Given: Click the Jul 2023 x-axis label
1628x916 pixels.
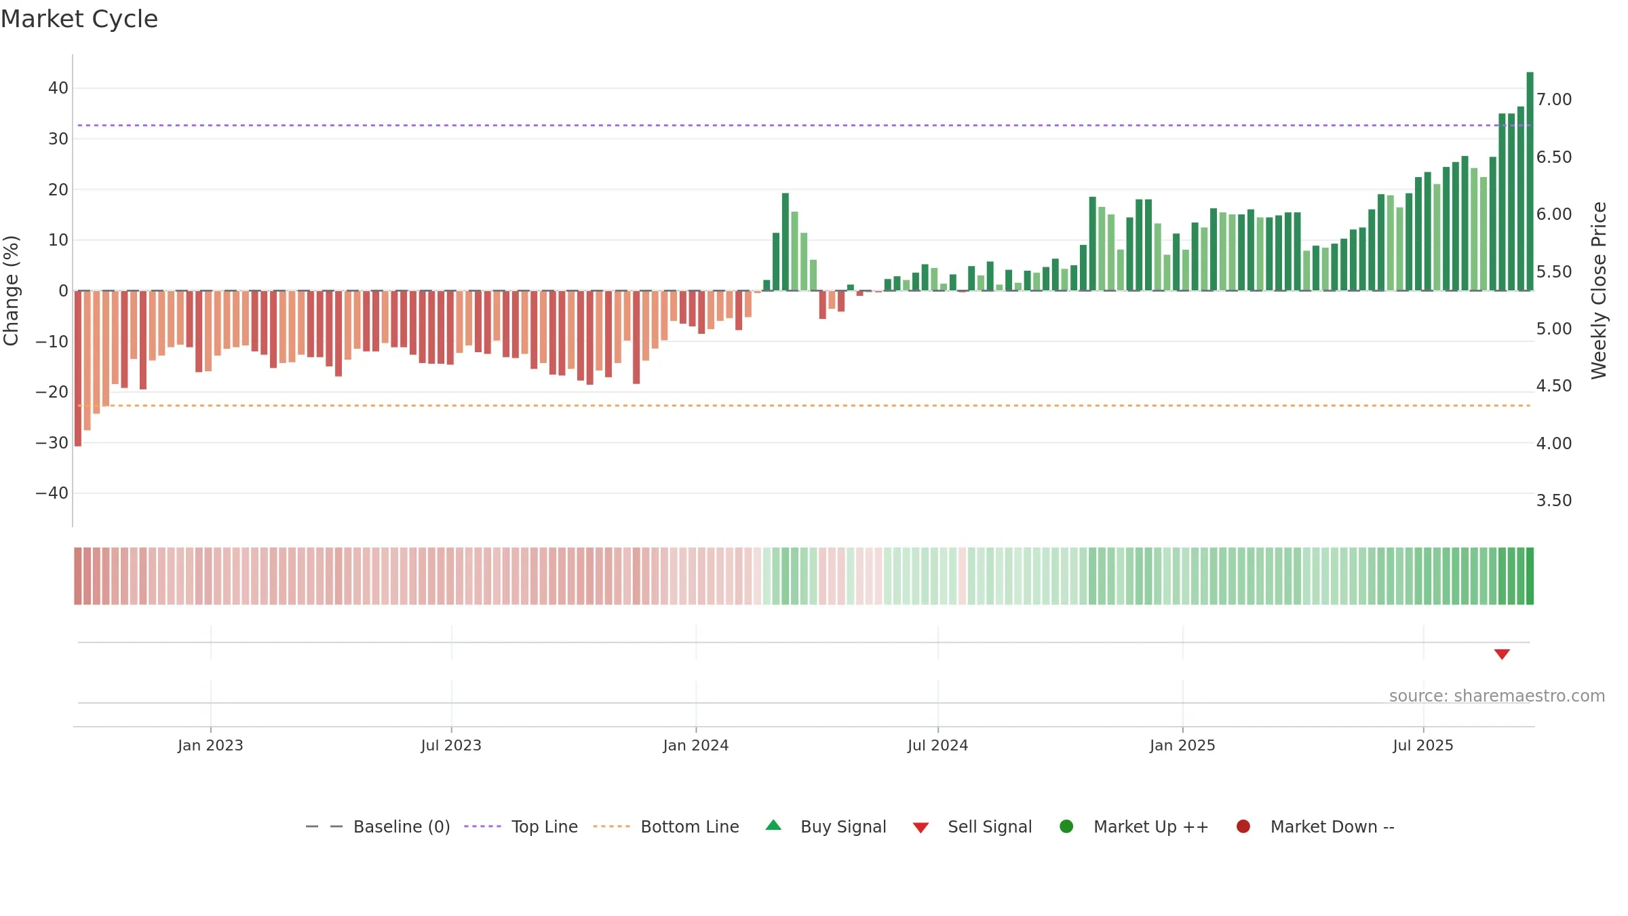Looking at the screenshot, I should coord(451,746).
